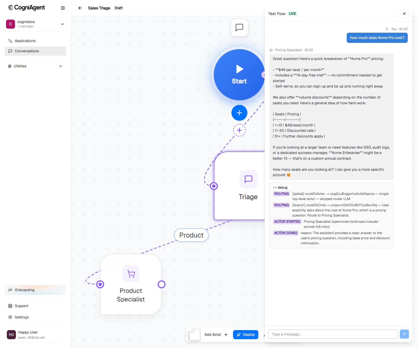Click the Applications sidebar icon

click(10, 41)
